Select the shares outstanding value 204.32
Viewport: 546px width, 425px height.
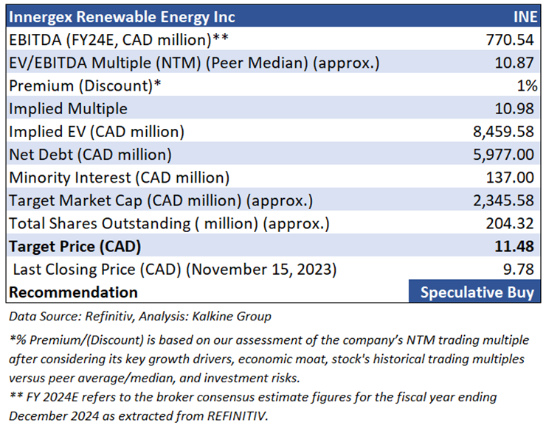(x=511, y=223)
